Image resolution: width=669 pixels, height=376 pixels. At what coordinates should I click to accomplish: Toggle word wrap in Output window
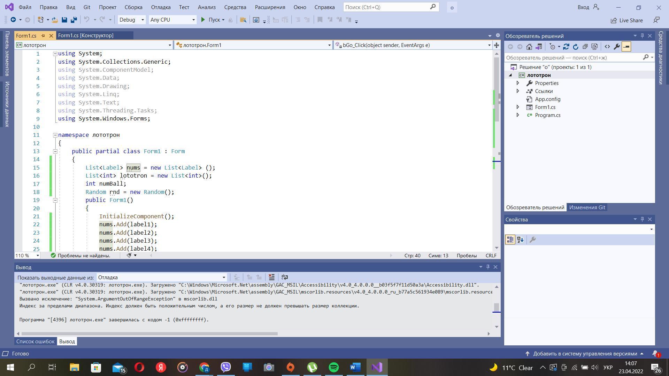(x=284, y=277)
